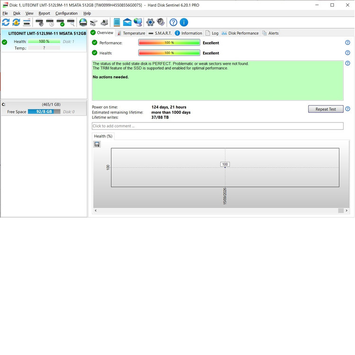Open the Help menu

[87, 13]
